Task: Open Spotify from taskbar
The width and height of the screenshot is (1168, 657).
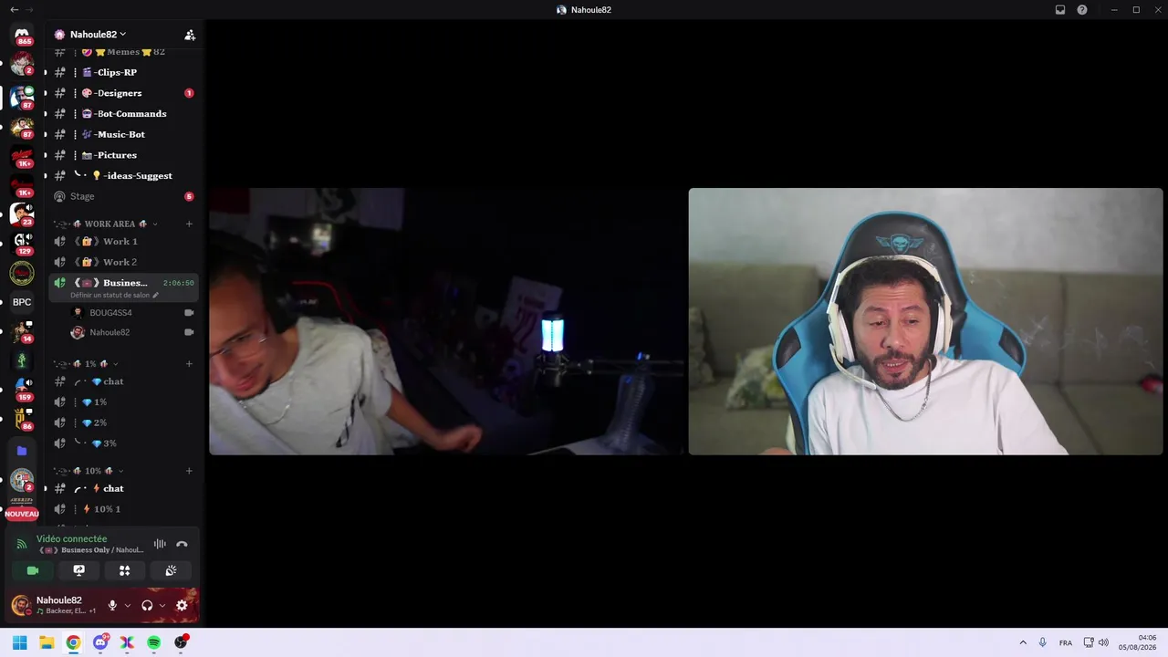Action: point(154,642)
